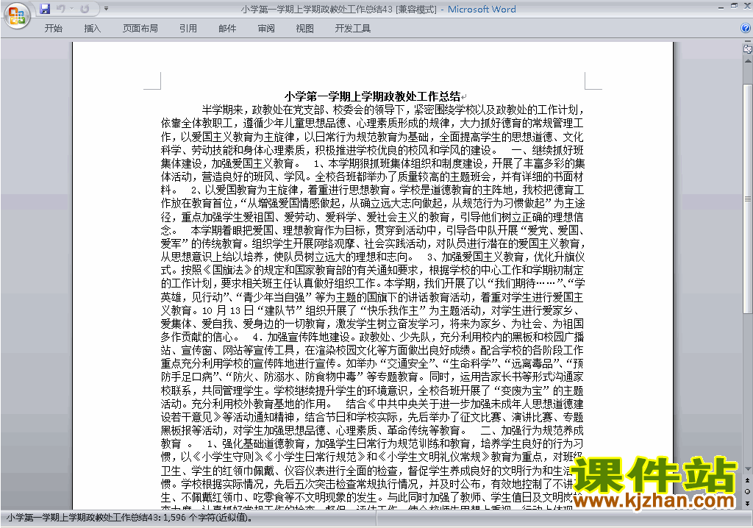Click the document title '小学第一学期上学期政教处工作总结'
Viewport: 753px width, 528px height.
(x=372, y=96)
